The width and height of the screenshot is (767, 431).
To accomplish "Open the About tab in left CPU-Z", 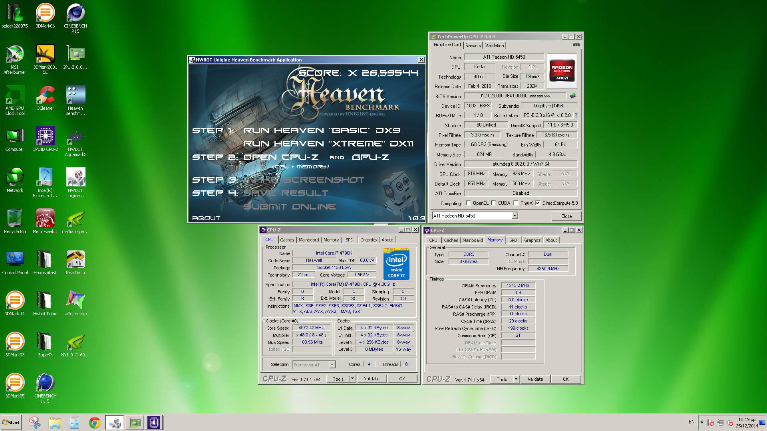I will [387, 240].
